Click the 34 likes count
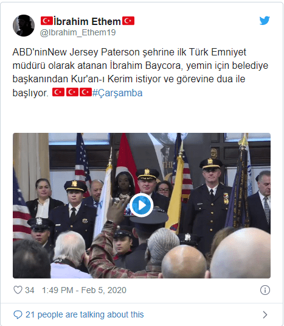Screen dimensions: 284x326 pos(29,290)
